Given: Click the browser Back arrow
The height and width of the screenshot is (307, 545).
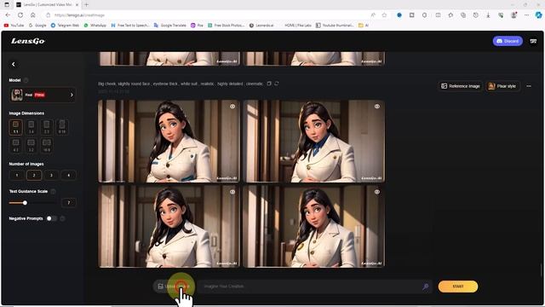Looking at the screenshot, I should [8, 15].
